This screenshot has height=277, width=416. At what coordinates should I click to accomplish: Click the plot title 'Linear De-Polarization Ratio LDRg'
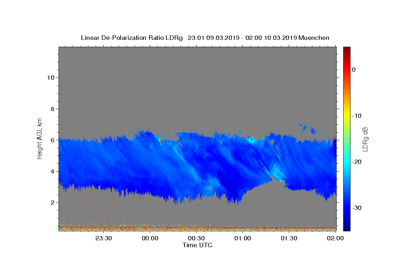[x=131, y=38]
